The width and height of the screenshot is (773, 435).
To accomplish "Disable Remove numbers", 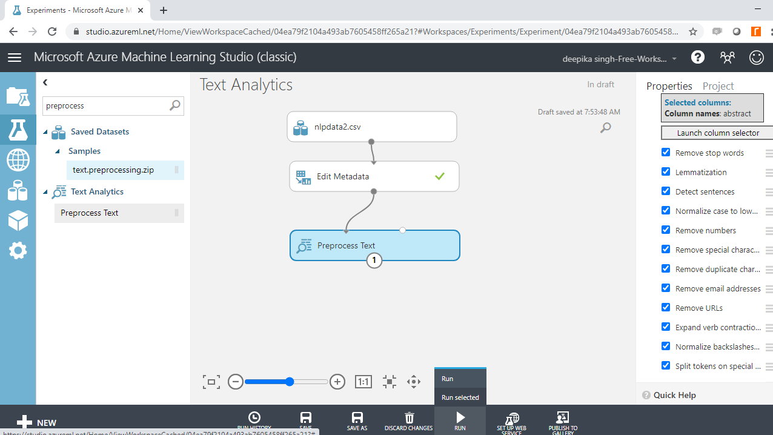I will [x=666, y=230].
